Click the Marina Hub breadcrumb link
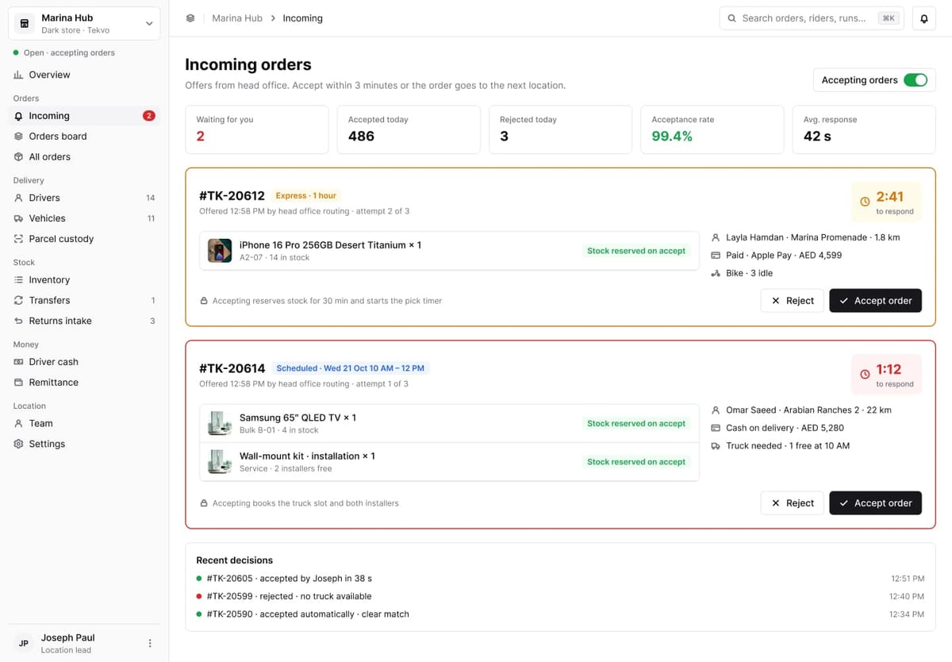Viewport: 952px width, 662px height. tap(237, 18)
